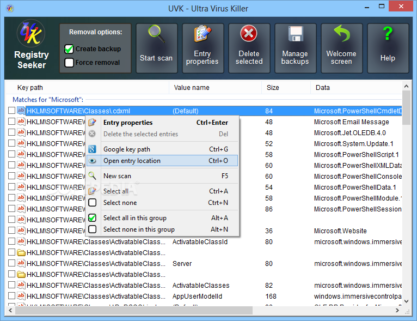Check the AppUserModelId row checkbox
The height and width of the screenshot is (321, 417).
[x=11, y=296]
